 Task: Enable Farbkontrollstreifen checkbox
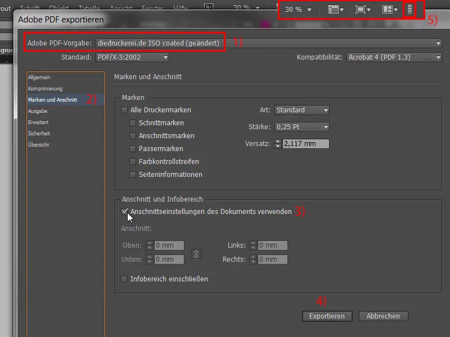click(x=133, y=162)
